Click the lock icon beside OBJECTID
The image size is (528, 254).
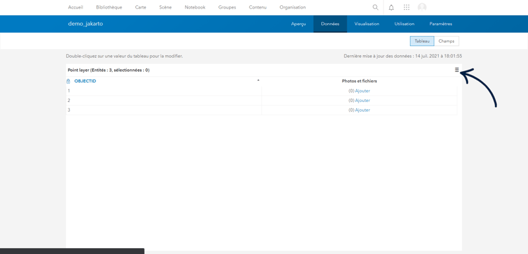coord(69,81)
